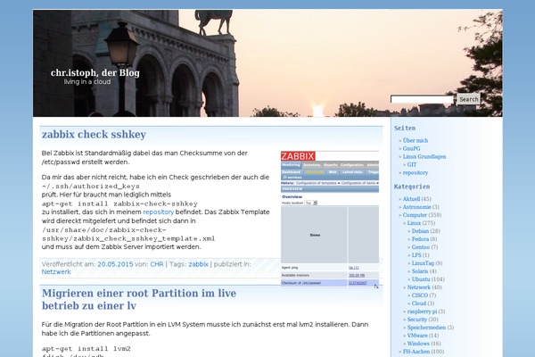Select the 'raspberry pi' category

pyautogui.click(x=422, y=311)
